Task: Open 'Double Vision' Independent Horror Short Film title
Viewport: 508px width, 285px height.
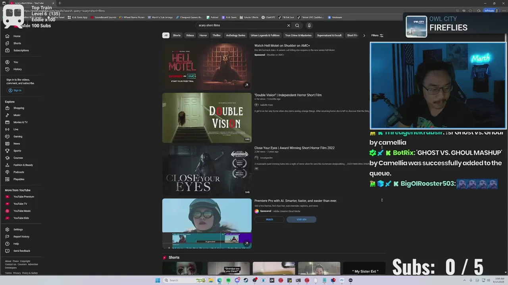Action: (x=288, y=95)
